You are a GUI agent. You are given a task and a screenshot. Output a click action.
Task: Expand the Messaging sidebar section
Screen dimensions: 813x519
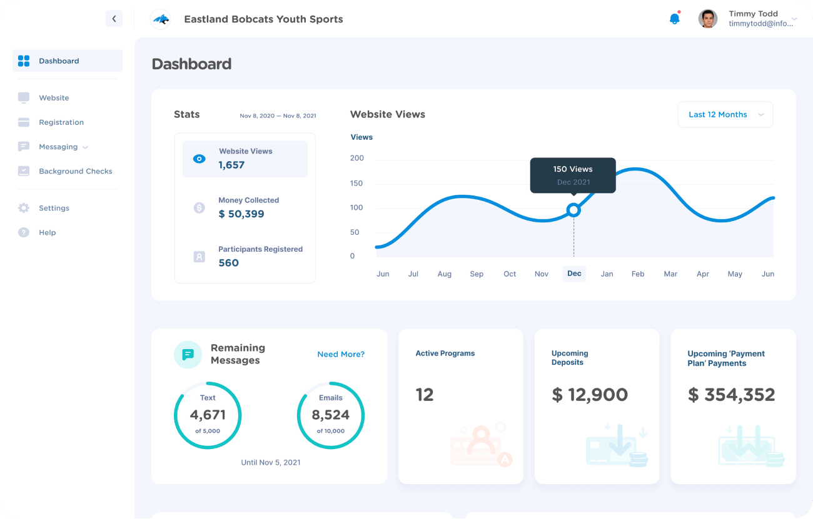point(86,147)
